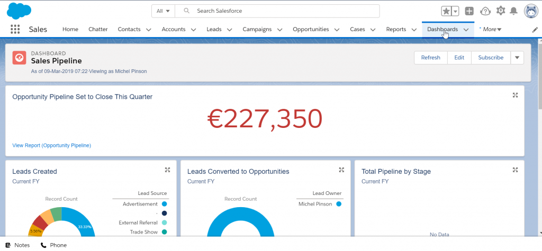The width and height of the screenshot is (542, 251).
Task: Open the Opportunities tab chevron menu
Action: coord(337,30)
